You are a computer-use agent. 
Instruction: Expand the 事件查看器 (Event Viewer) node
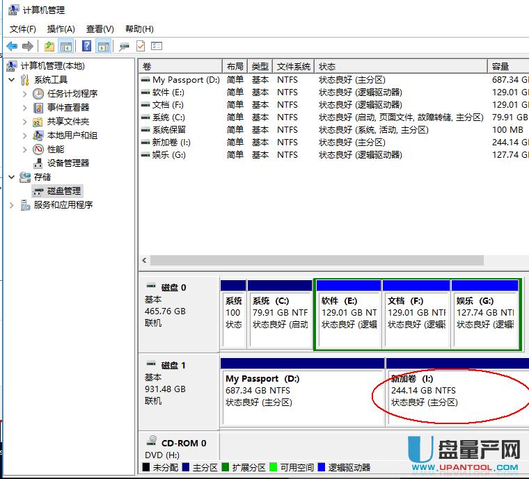click(x=25, y=107)
